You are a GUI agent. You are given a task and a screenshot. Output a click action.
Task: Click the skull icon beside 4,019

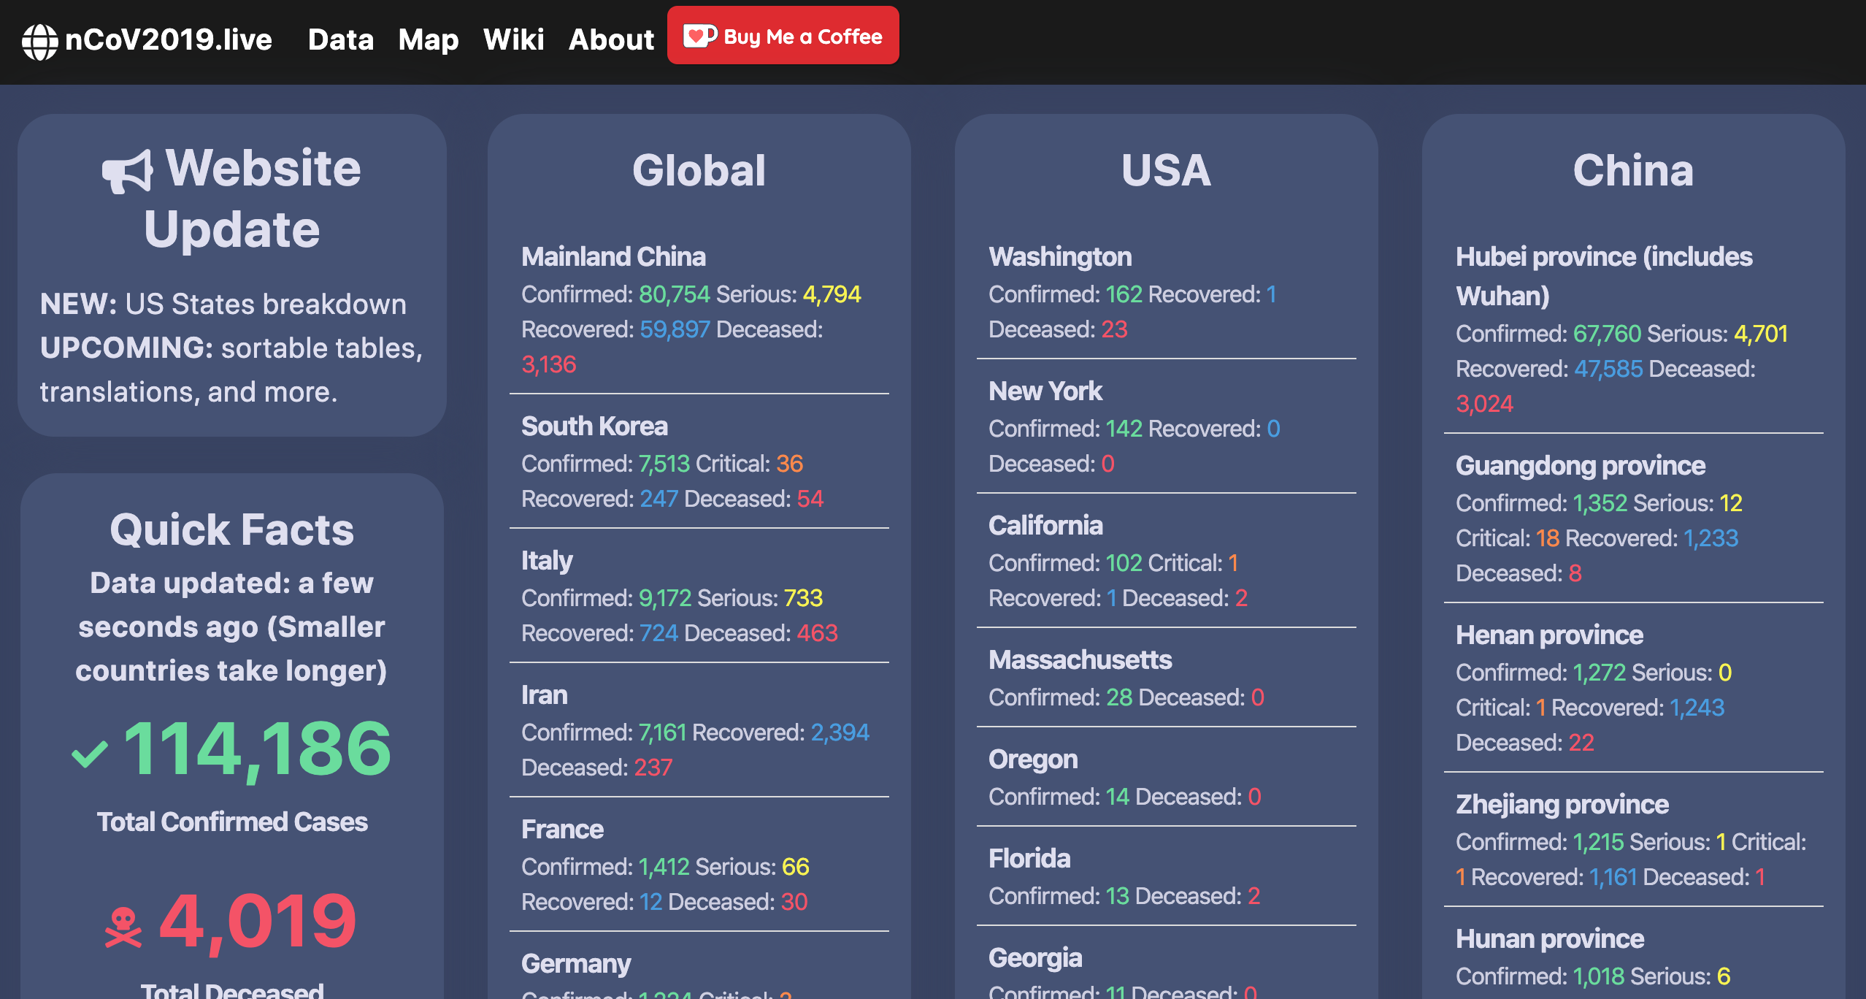click(x=123, y=927)
